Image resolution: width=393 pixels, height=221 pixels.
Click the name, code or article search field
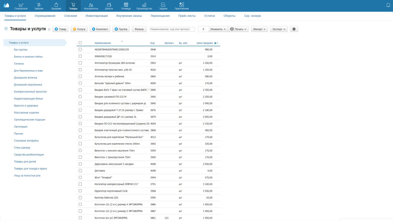172,29
